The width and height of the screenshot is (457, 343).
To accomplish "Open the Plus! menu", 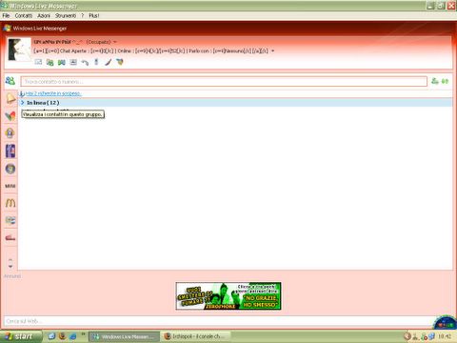I will [94, 15].
